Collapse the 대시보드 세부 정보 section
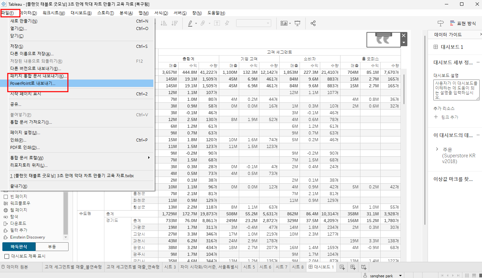This screenshot has width=482, height=278. click(x=478, y=62)
